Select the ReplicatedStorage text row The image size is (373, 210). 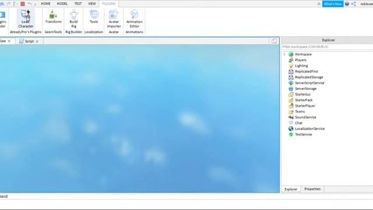(309, 77)
